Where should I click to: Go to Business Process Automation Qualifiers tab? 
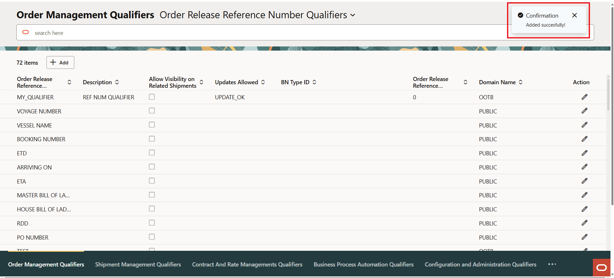click(x=364, y=265)
